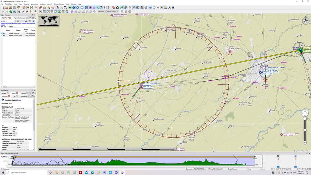Open Microsoft Edge from the taskbar
The height and width of the screenshot is (175, 311).
pyautogui.click(x=92, y=173)
